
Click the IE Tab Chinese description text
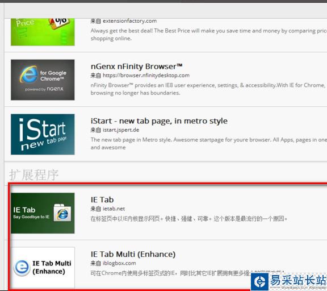pyautogui.click(x=189, y=219)
